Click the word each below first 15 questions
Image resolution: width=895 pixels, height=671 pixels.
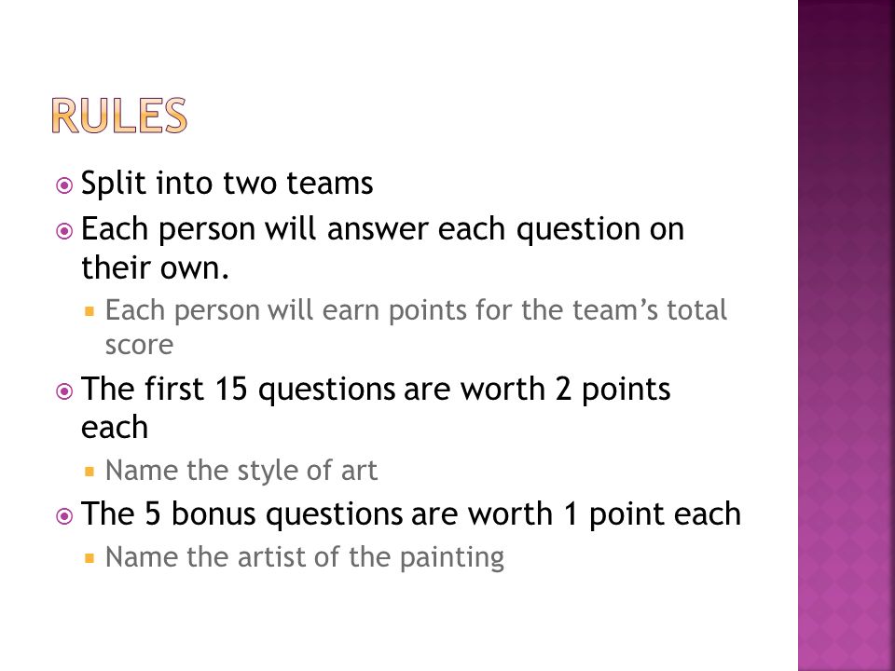click(115, 428)
